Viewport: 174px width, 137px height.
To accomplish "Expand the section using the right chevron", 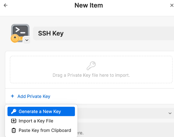I will (170, 113).
